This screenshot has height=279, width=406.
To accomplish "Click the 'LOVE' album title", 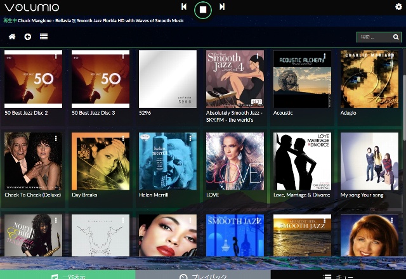I will coord(213,195).
